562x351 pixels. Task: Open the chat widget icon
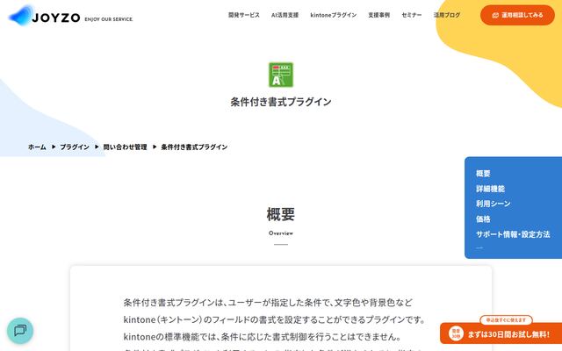pyautogui.click(x=20, y=330)
